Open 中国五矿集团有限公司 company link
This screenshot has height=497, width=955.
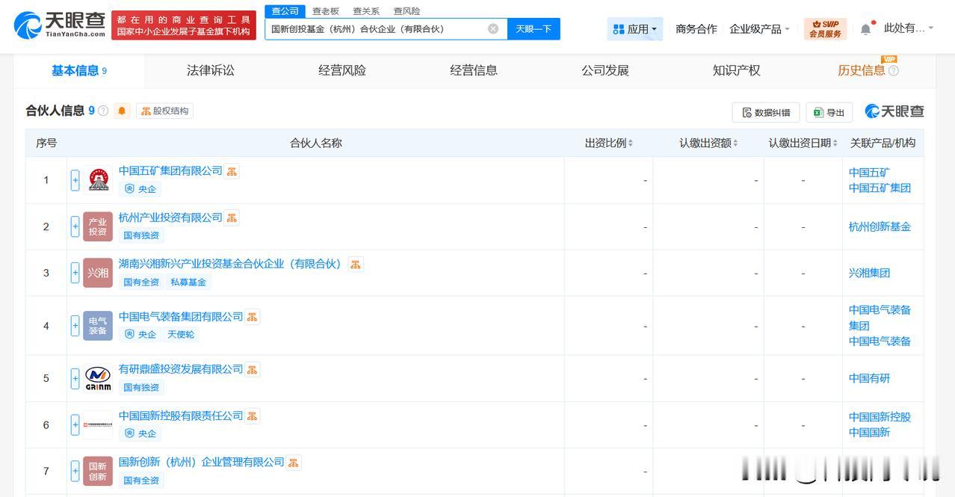[170, 170]
